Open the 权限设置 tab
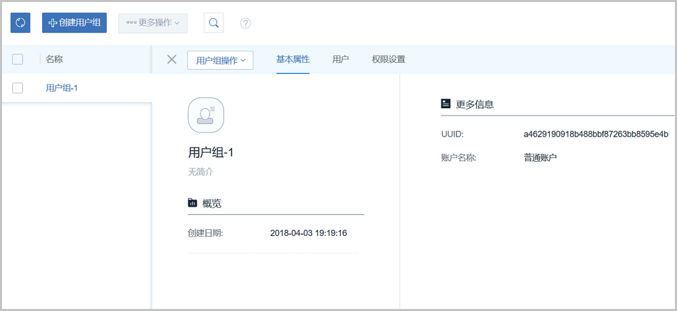 pyautogui.click(x=388, y=59)
